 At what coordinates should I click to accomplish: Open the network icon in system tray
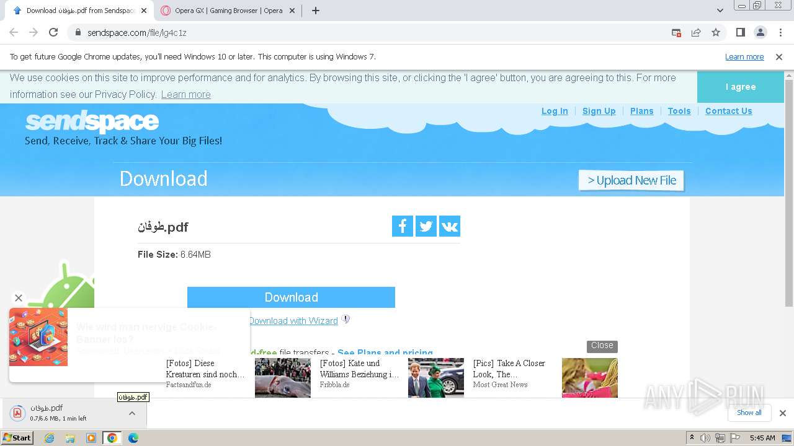pos(720,438)
